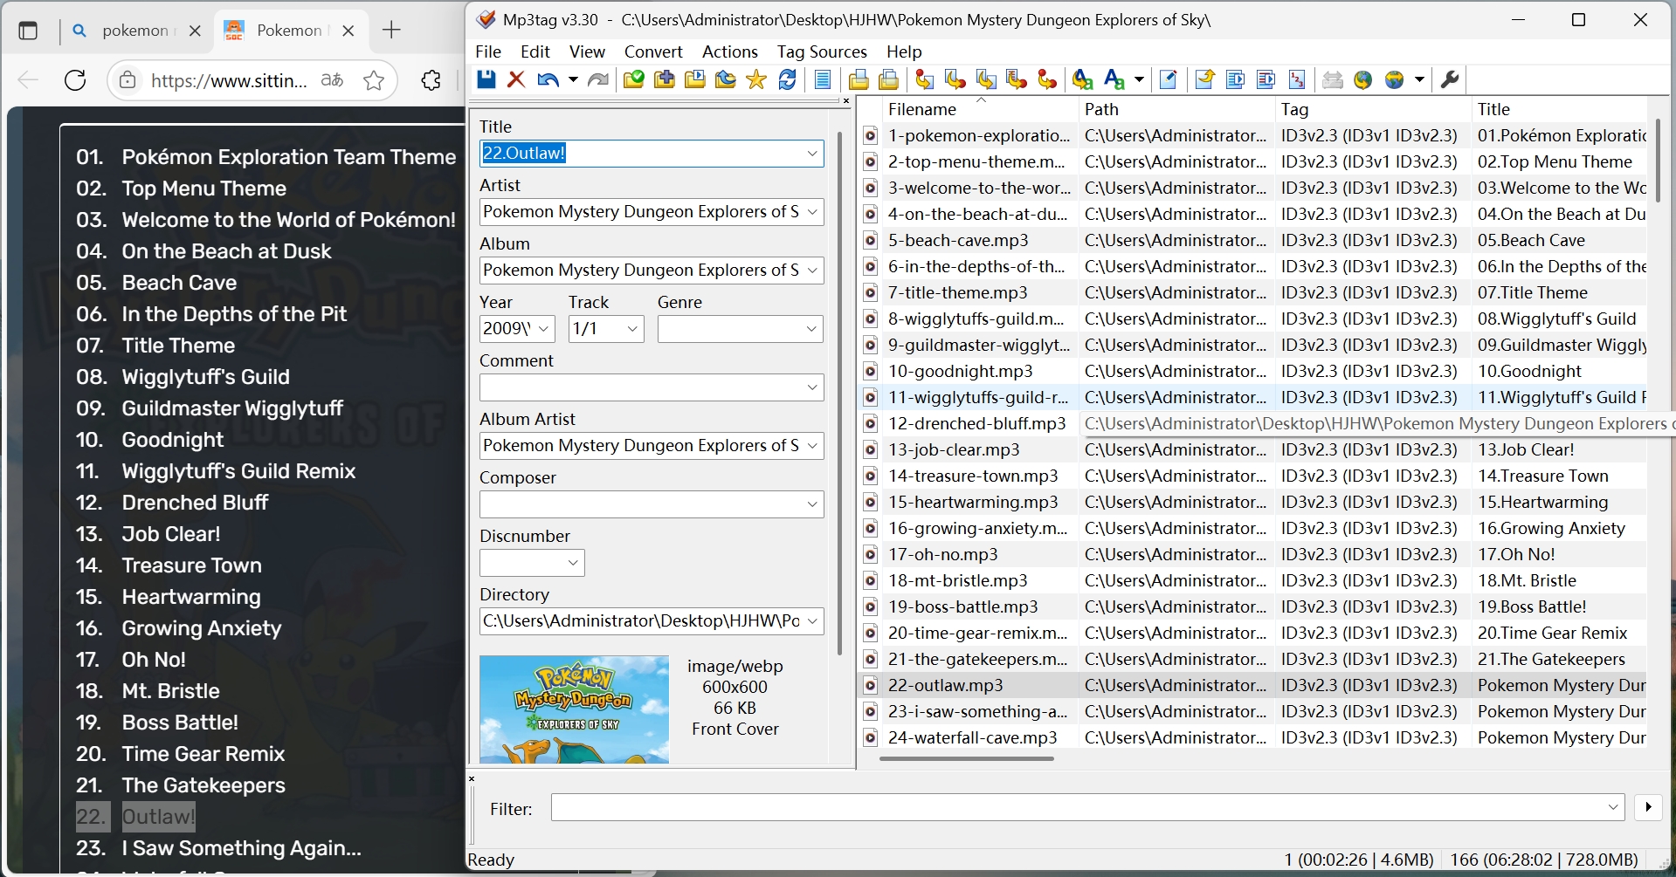The width and height of the screenshot is (1676, 877).
Task: Close the tag panel small x
Action: [x=845, y=101]
